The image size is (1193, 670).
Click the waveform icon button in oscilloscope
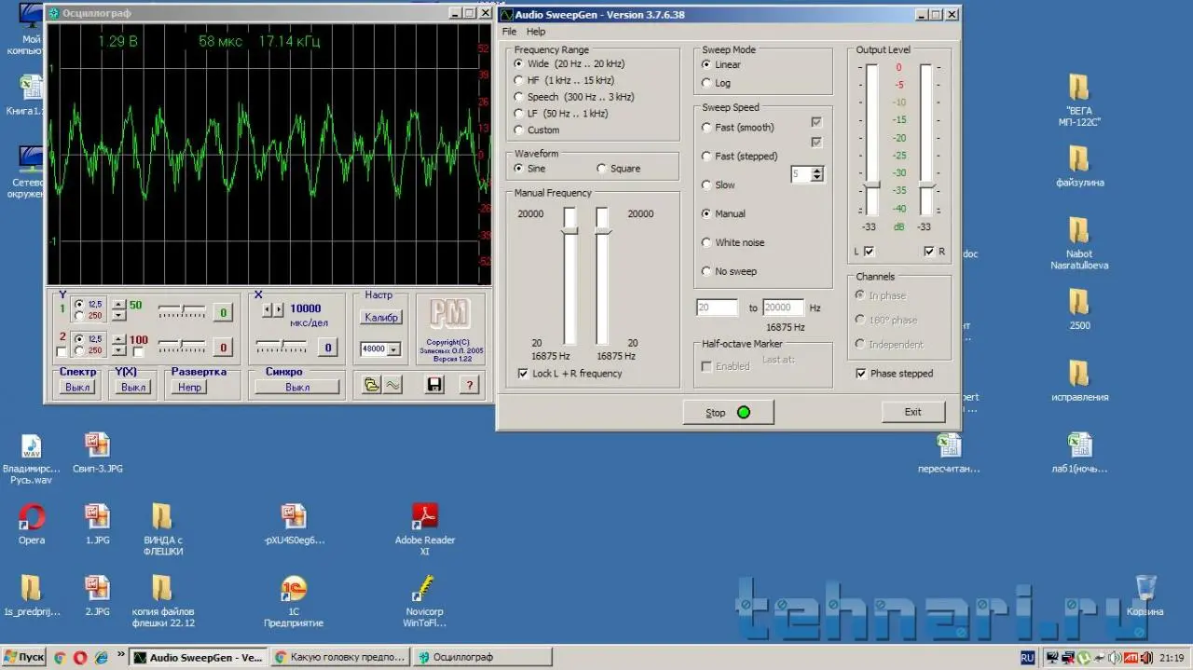[x=393, y=385]
